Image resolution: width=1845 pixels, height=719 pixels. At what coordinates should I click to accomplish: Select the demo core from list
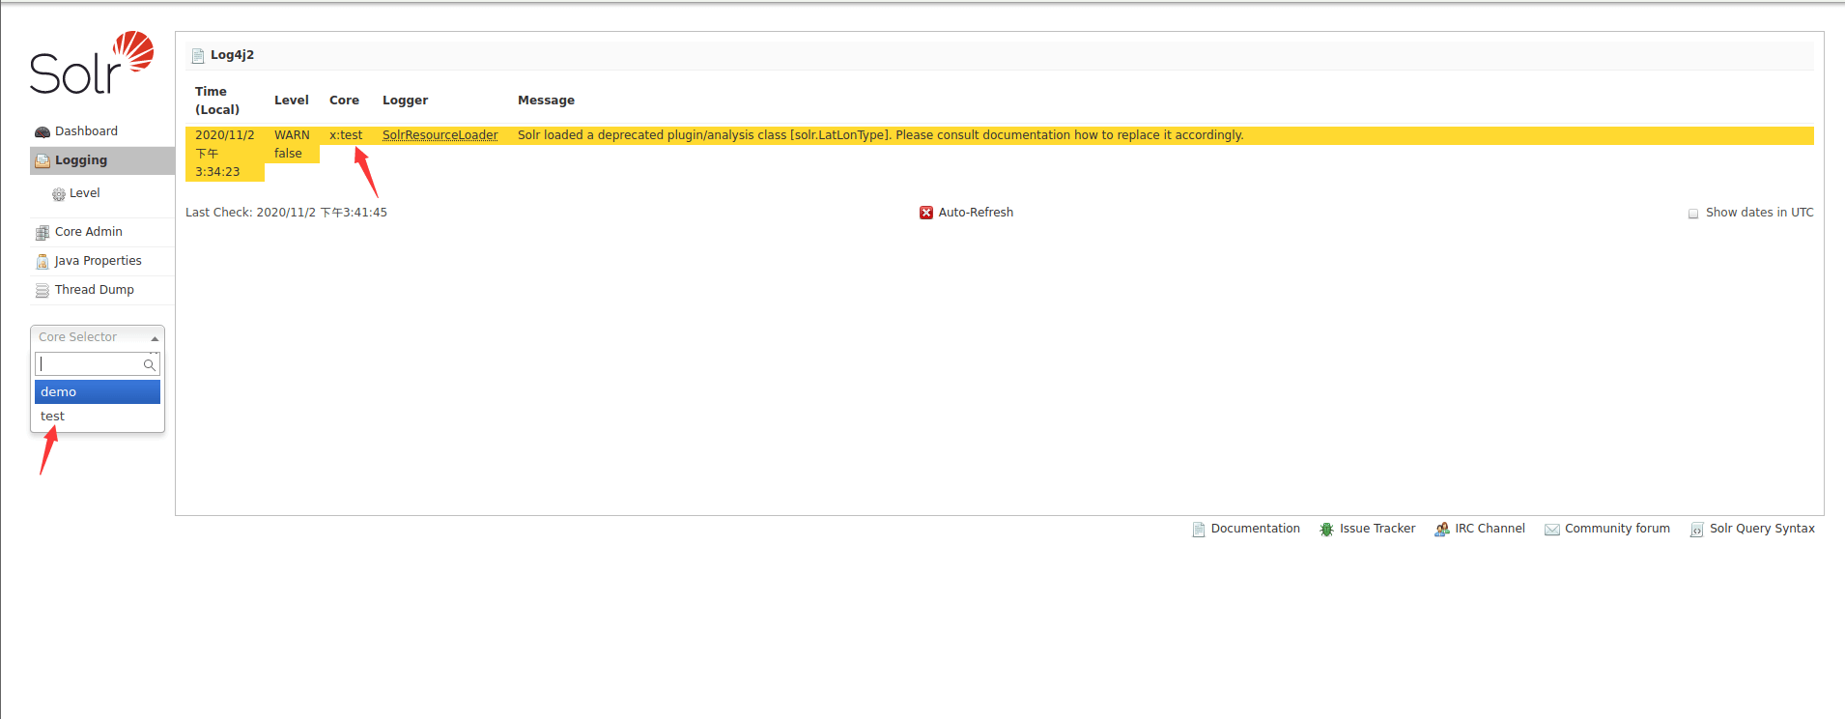point(97,391)
